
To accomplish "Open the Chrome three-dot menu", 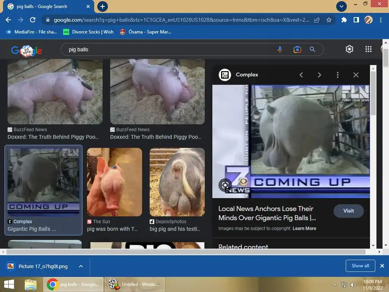I will [x=381, y=20].
